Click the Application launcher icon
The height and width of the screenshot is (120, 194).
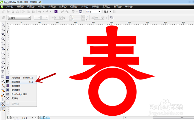(73, 12)
